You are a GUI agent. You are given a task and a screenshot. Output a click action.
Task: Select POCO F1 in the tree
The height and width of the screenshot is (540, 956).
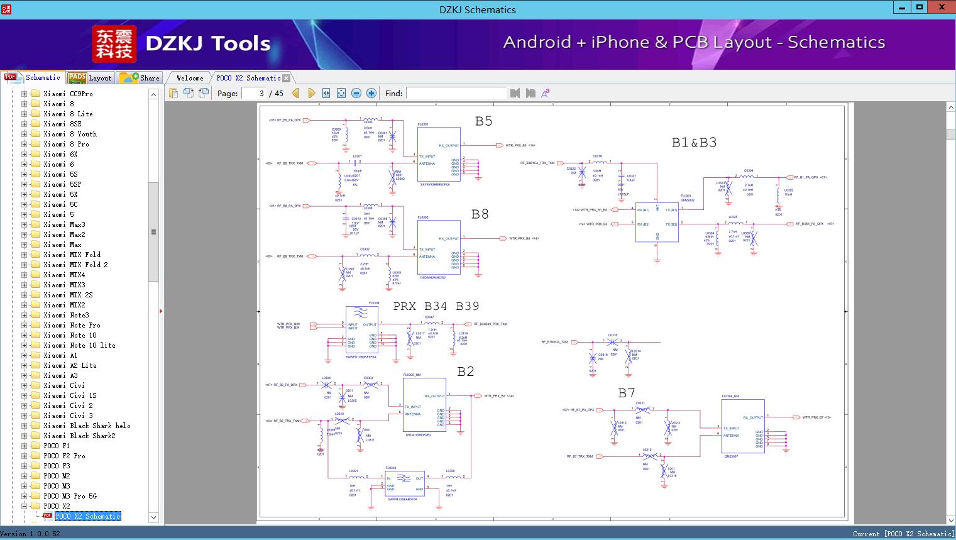[x=57, y=446]
